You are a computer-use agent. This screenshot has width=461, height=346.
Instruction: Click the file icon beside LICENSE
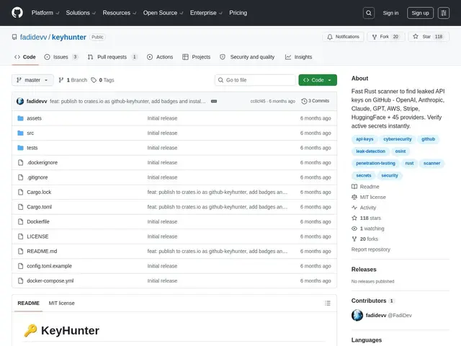pos(20,236)
